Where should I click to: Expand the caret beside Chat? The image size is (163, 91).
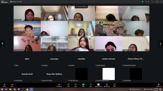coord(71,84)
